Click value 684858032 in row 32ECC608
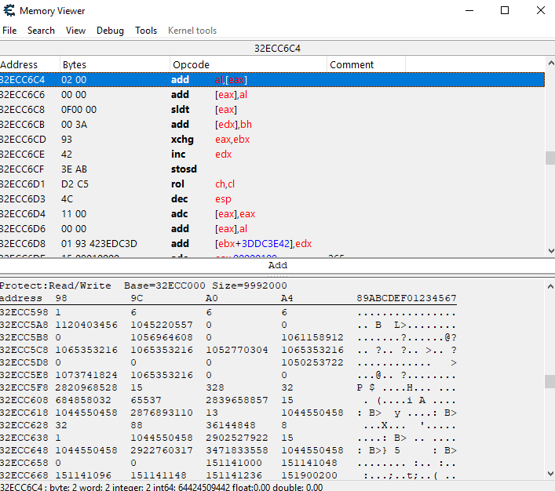This screenshot has width=555, height=491. pyautogui.click(x=83, y=400)
